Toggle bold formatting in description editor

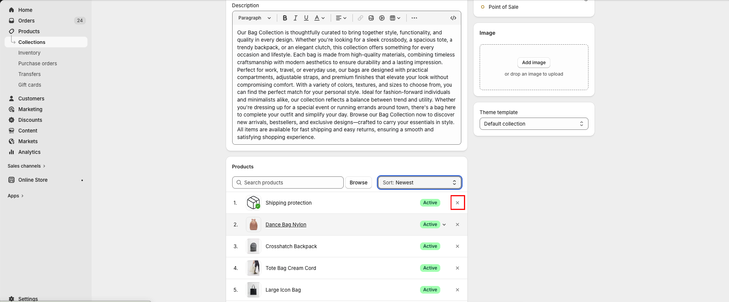pyautogui.click(x=285, y=18)
